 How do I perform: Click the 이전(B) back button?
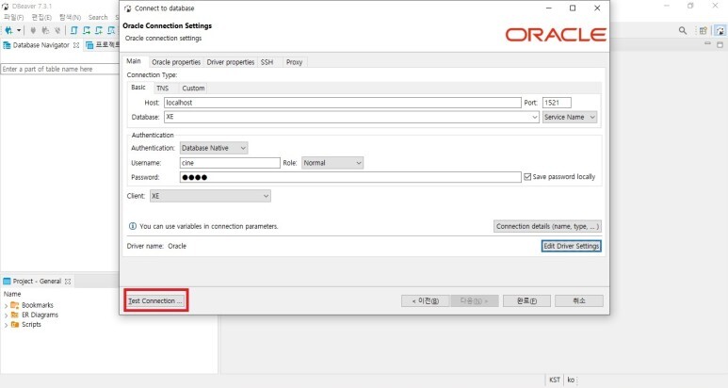coord(426,300)
